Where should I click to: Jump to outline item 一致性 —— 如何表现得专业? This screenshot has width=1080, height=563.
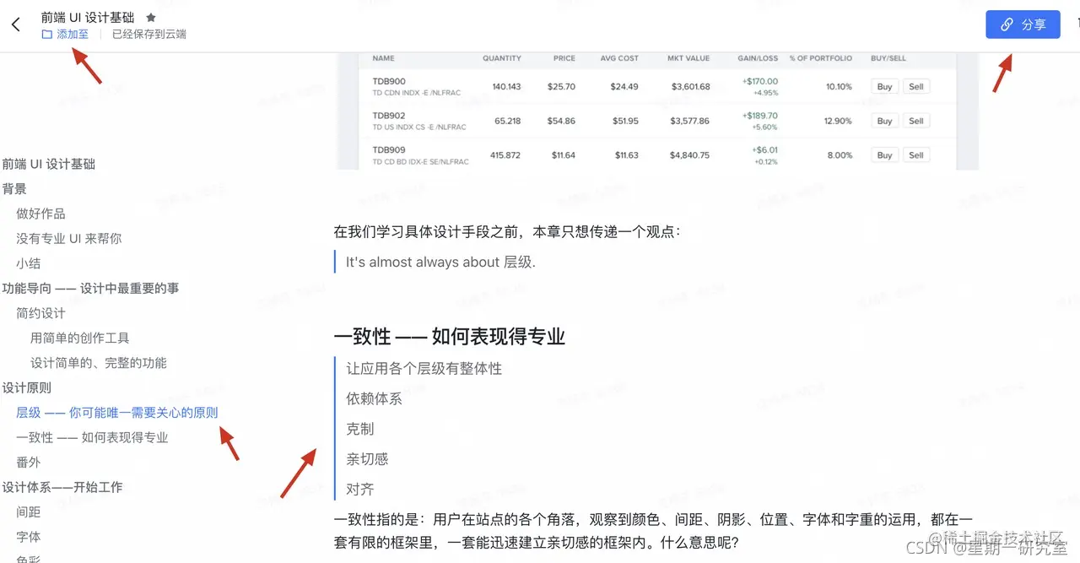coord(93,437)
